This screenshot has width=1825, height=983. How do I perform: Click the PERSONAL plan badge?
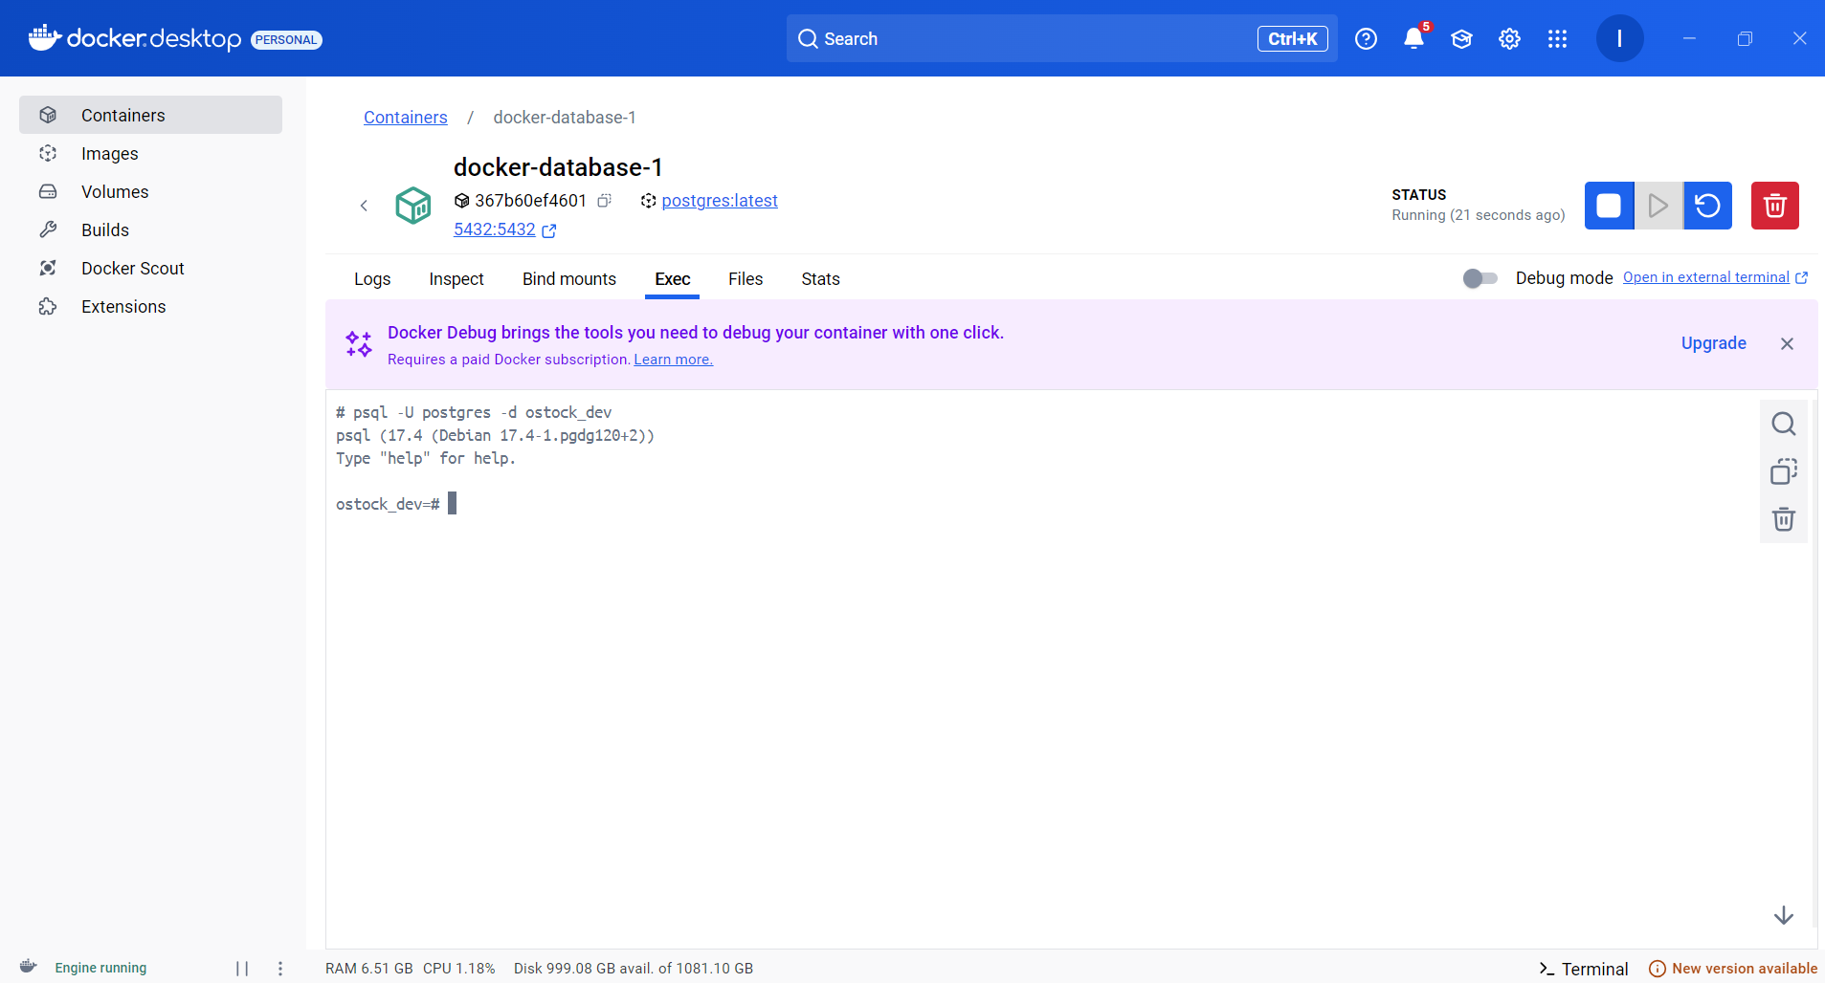(x=286, y=39)
